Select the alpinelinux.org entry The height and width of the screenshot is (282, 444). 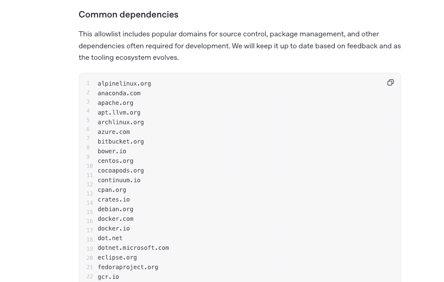click(124, 84)
